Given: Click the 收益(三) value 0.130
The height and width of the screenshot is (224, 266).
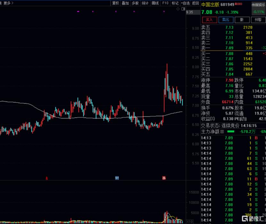Looking at the screenshot, I should (228, 119).
